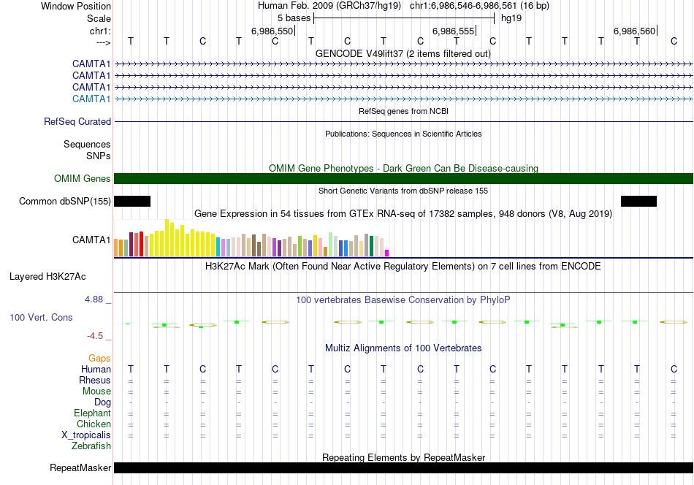Click the orange Gaps label

99,358
